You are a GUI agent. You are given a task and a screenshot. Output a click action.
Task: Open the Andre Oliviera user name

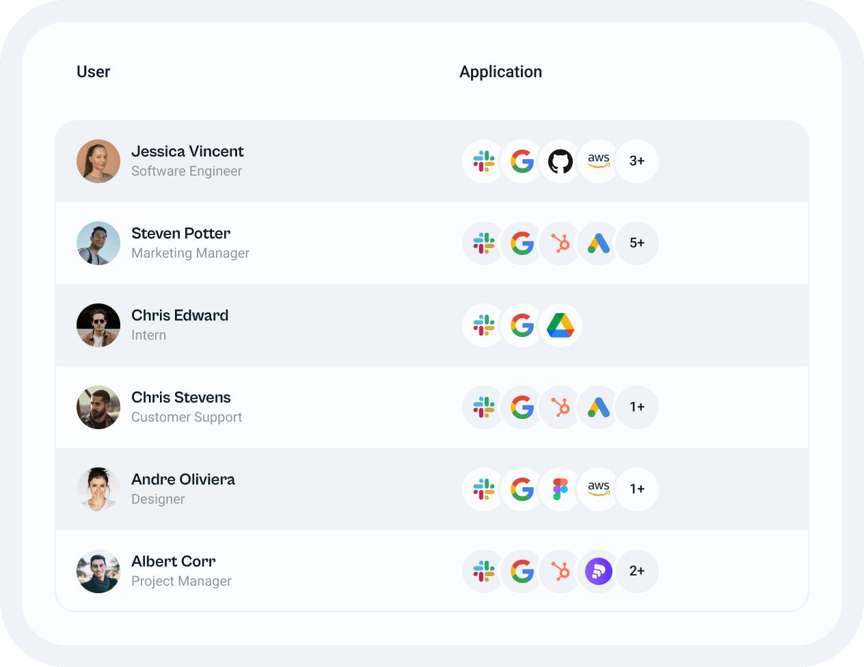pos(183,480)
